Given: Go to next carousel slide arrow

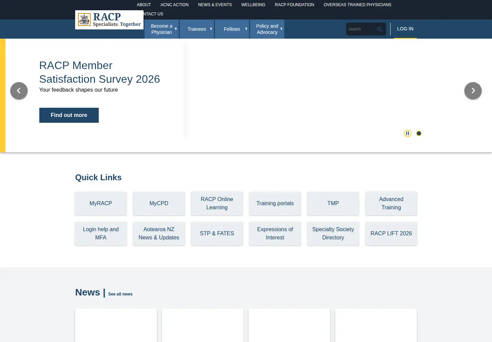Looking at the screenshot, I should click(473, 91).
